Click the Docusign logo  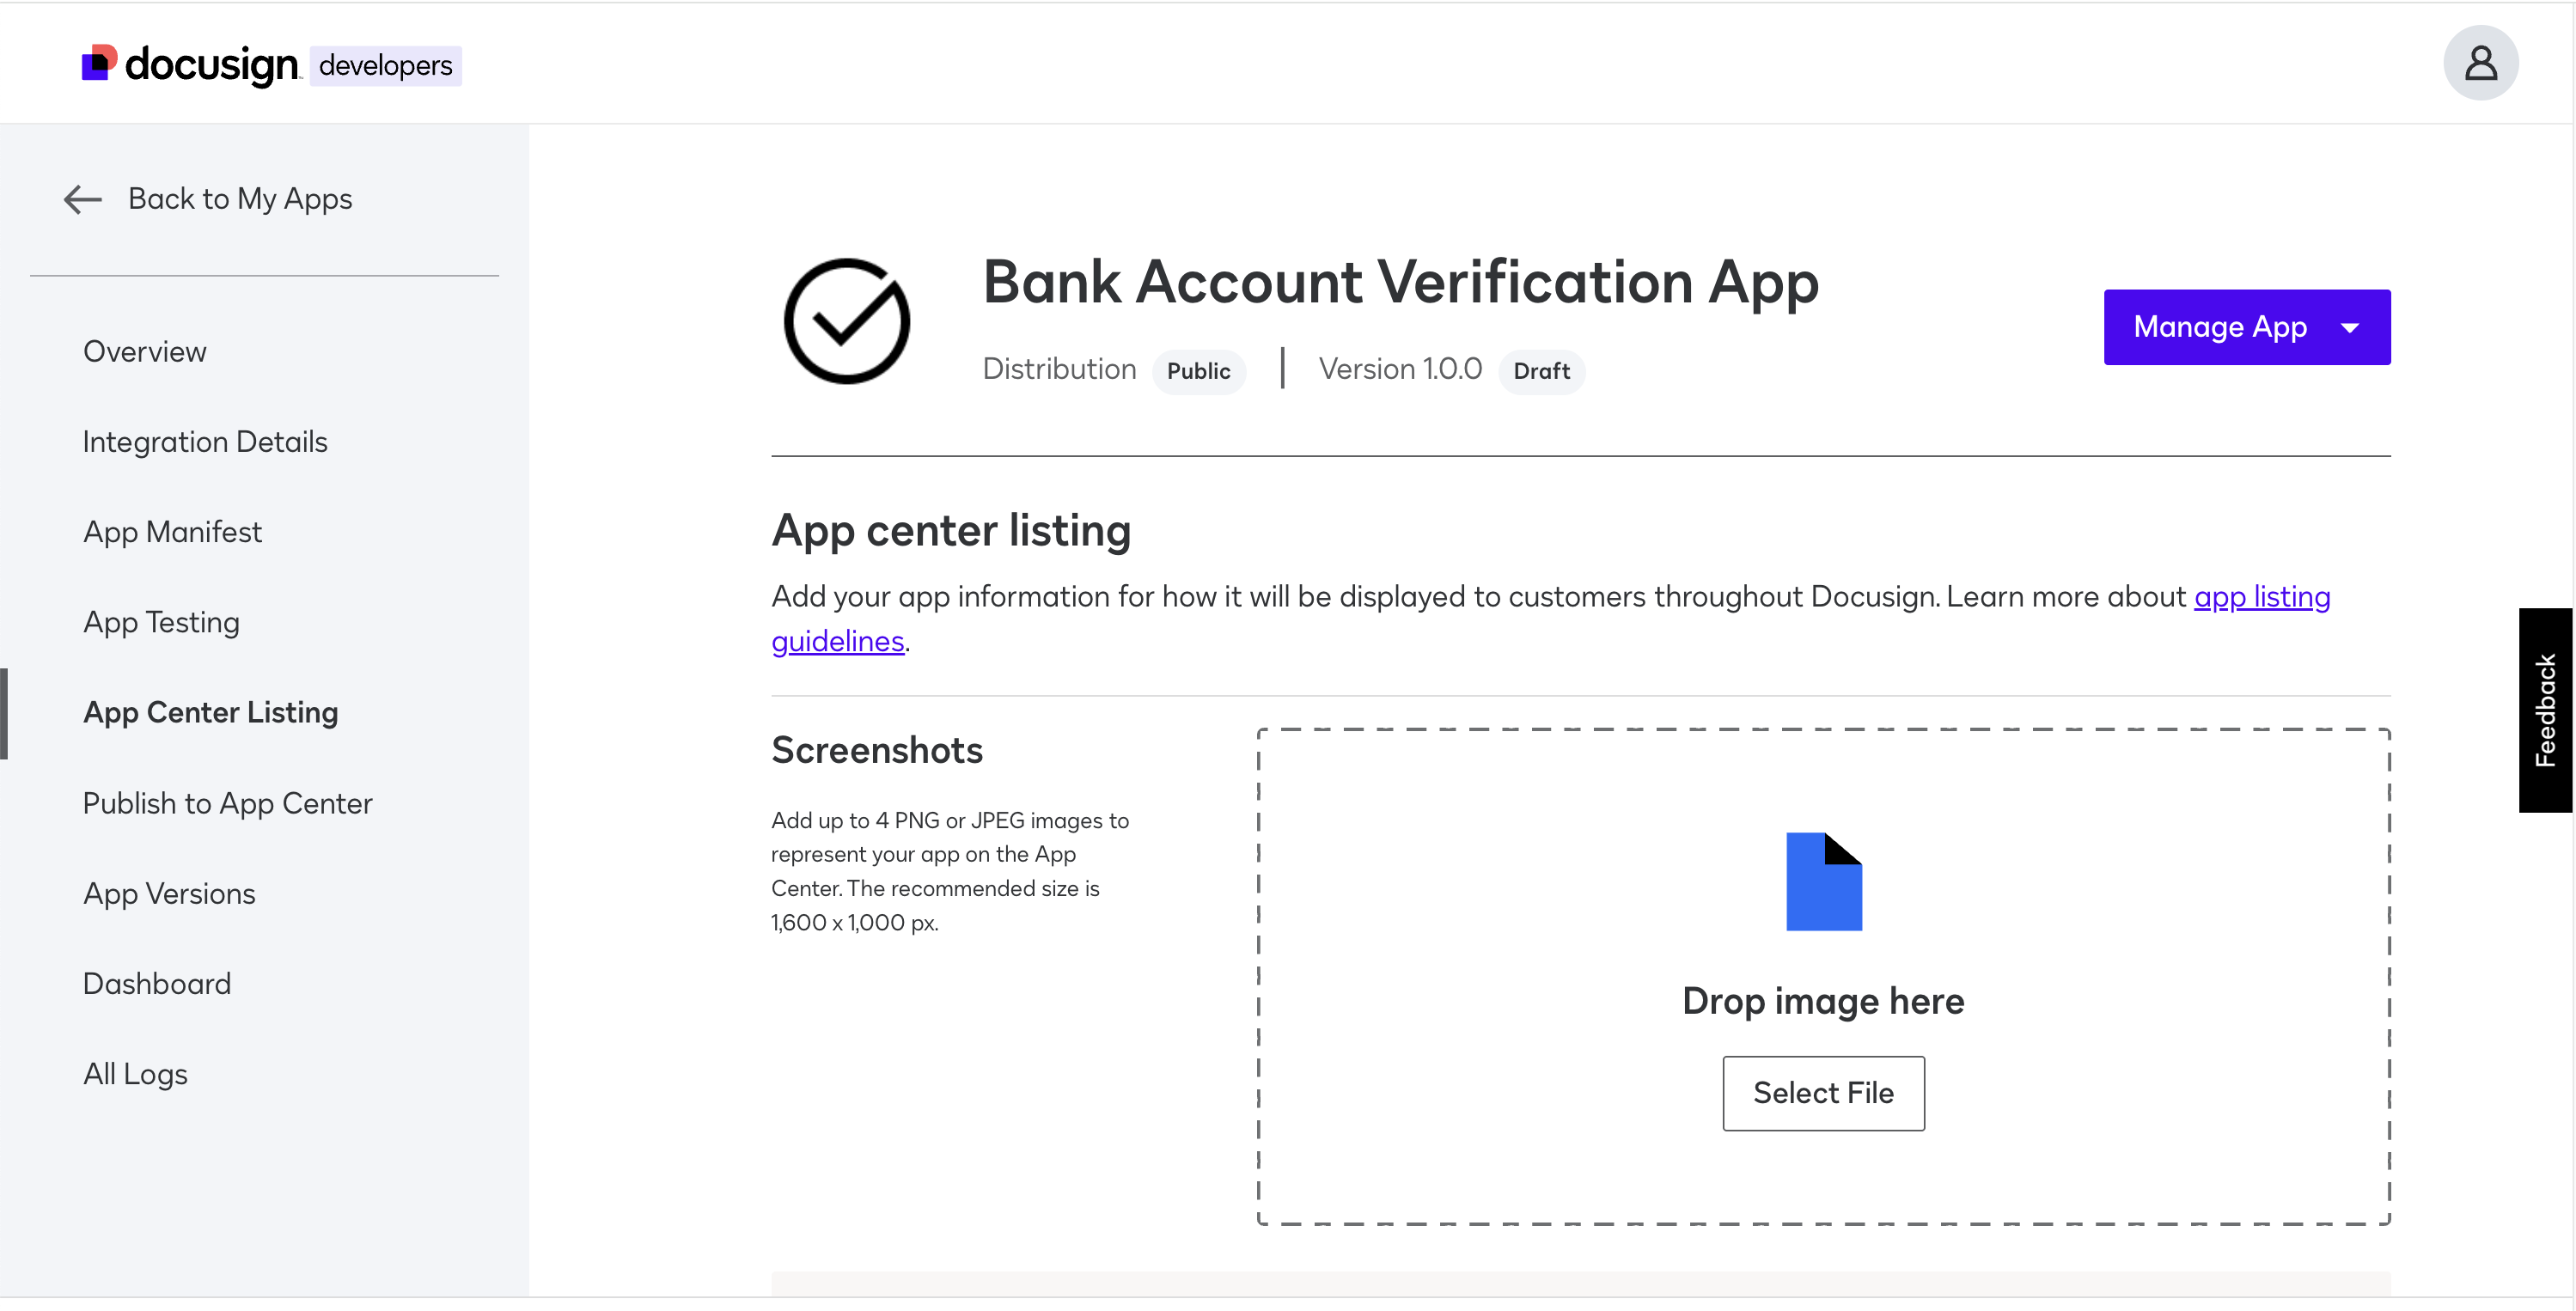[x=190, y=65]
